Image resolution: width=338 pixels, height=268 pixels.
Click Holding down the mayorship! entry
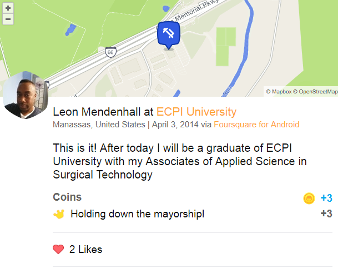(x=138, y=214)
